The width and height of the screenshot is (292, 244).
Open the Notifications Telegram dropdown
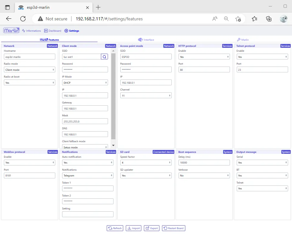click(x=88, y=175)
